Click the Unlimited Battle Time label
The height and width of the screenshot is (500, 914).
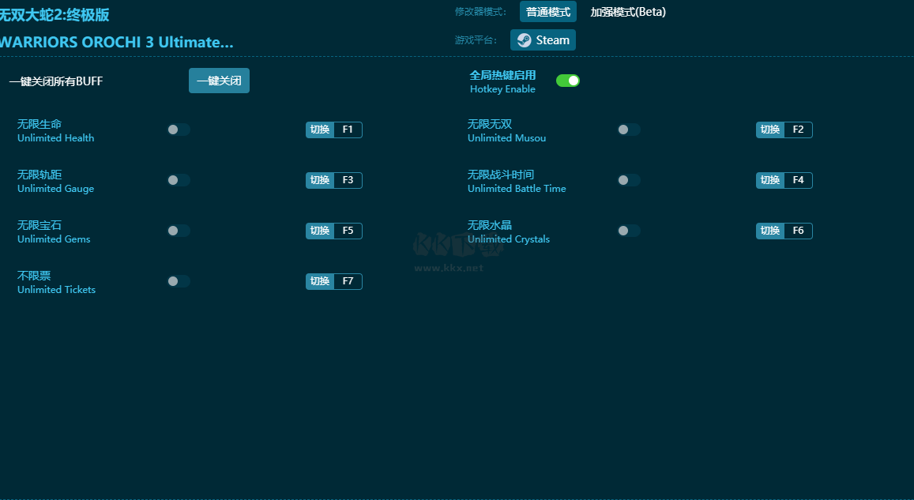(517, 189)
